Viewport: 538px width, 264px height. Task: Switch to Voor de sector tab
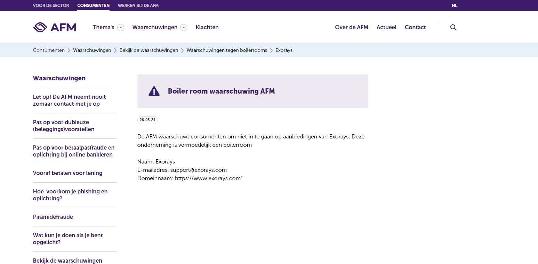[x=51, y=6]
